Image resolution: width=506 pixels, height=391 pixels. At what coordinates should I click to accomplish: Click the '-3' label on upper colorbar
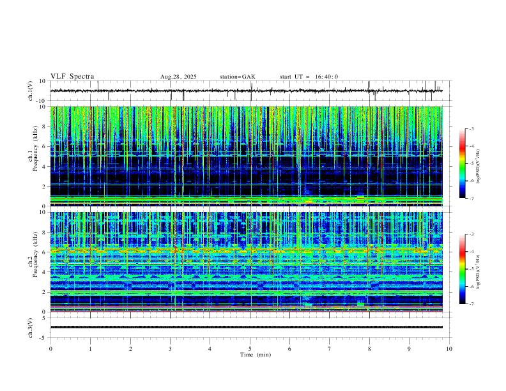pos(471,128)
